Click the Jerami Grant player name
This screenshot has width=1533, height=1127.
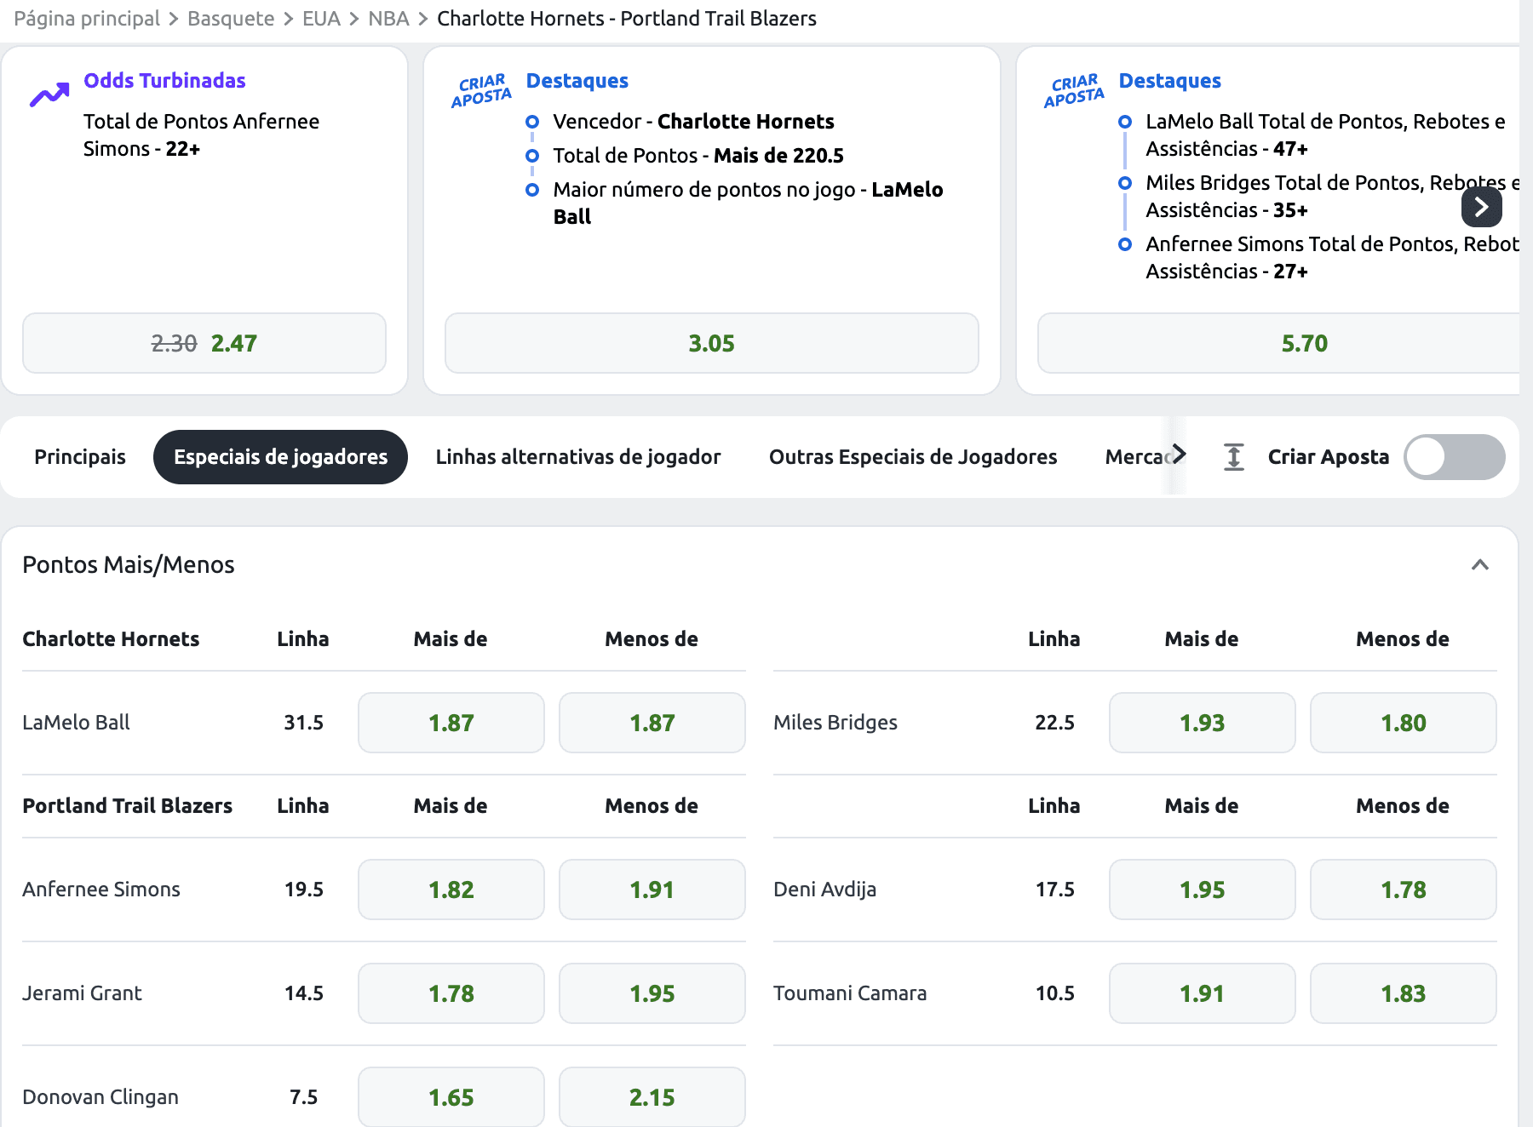[82, 993]
